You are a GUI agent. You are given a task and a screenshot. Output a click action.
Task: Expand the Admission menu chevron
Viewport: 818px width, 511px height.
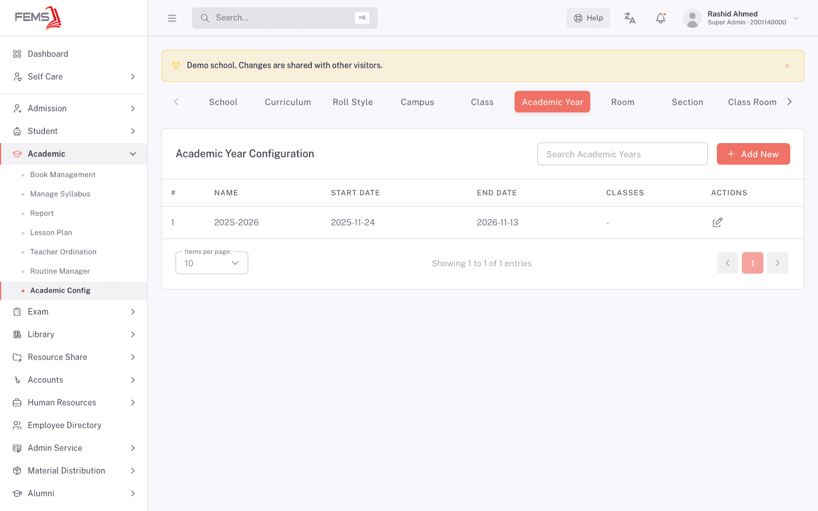[x=133, y=108]
